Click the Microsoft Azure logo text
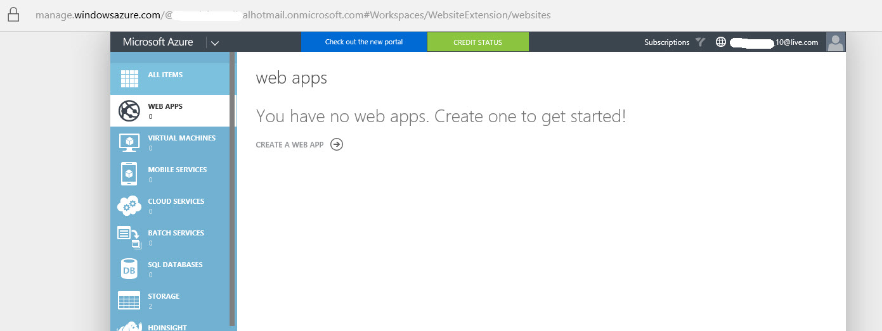 [158, 42]
